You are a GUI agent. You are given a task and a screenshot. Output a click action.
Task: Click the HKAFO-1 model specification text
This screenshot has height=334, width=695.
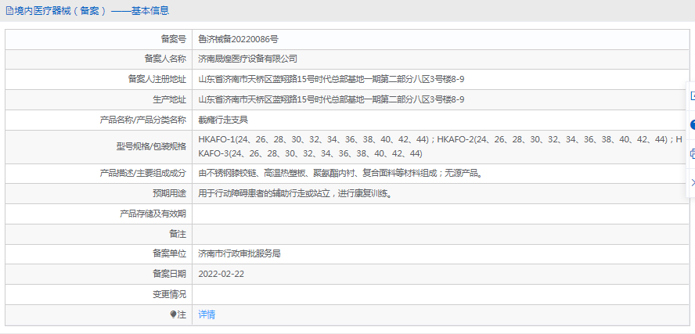(440, 146)
